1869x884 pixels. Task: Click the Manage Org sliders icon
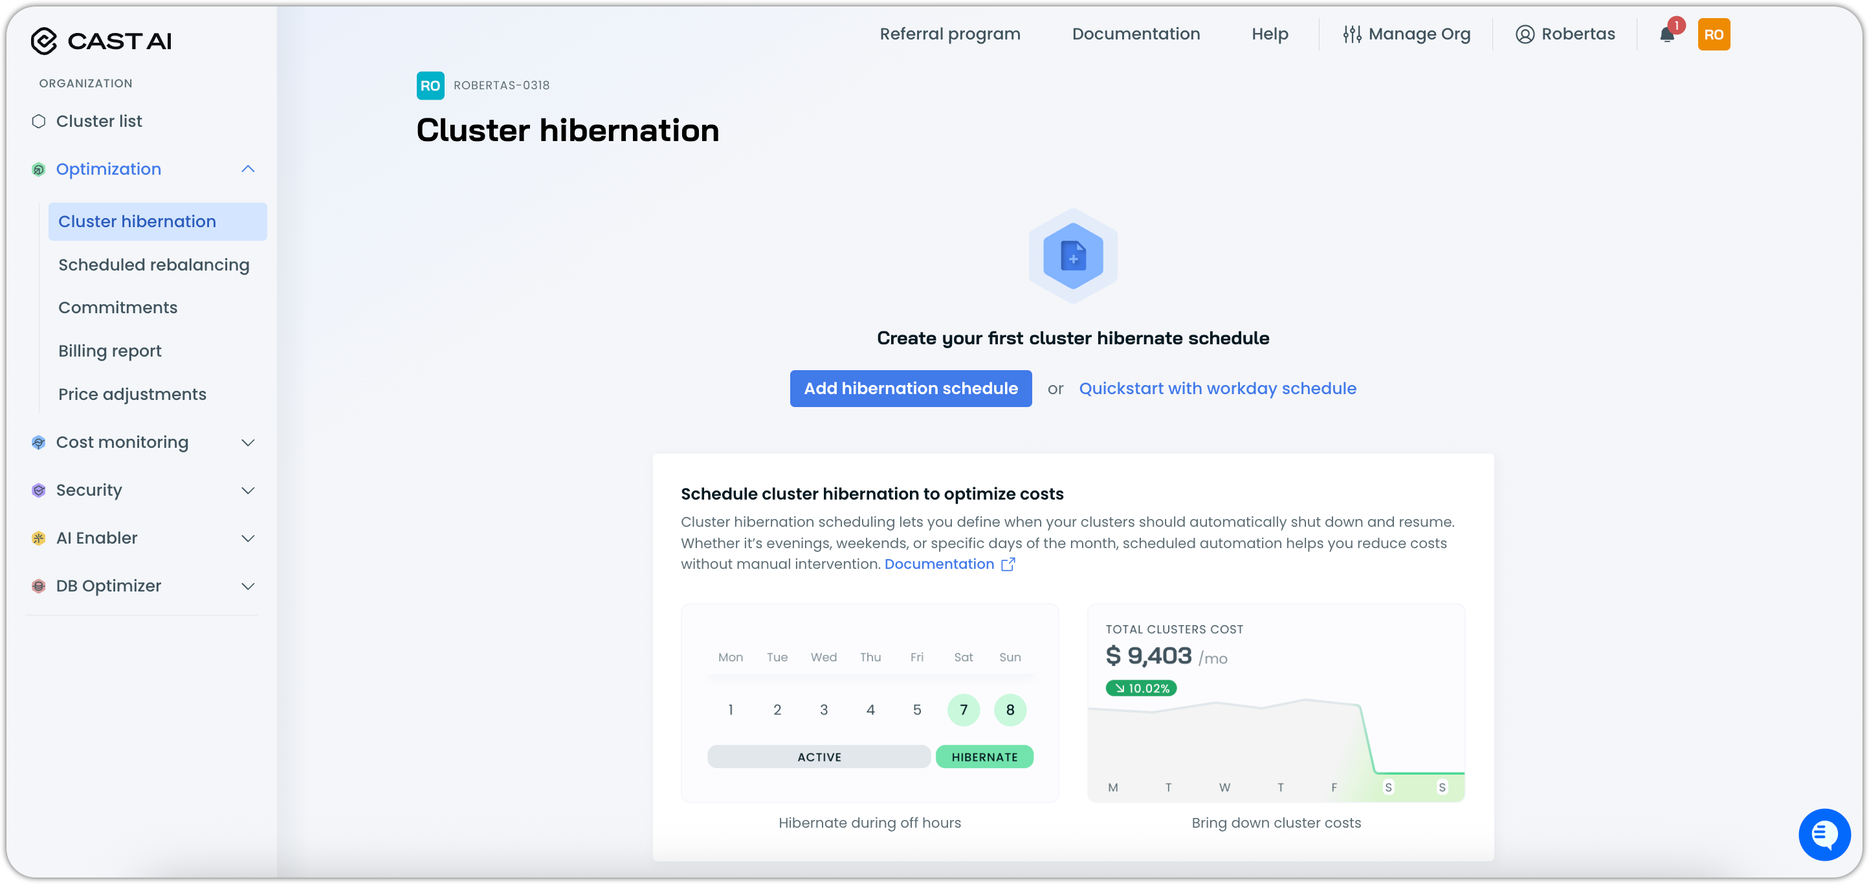[1352, 34]
